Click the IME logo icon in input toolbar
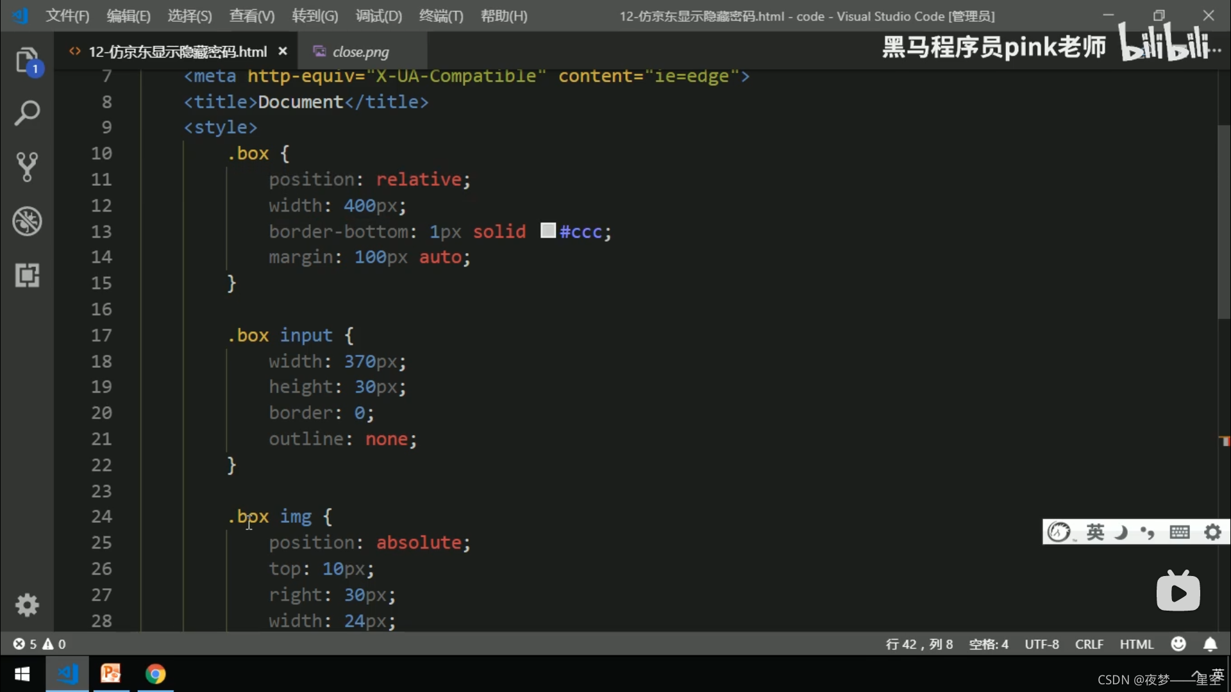The image size is (1231, 692). point(1059,532)
